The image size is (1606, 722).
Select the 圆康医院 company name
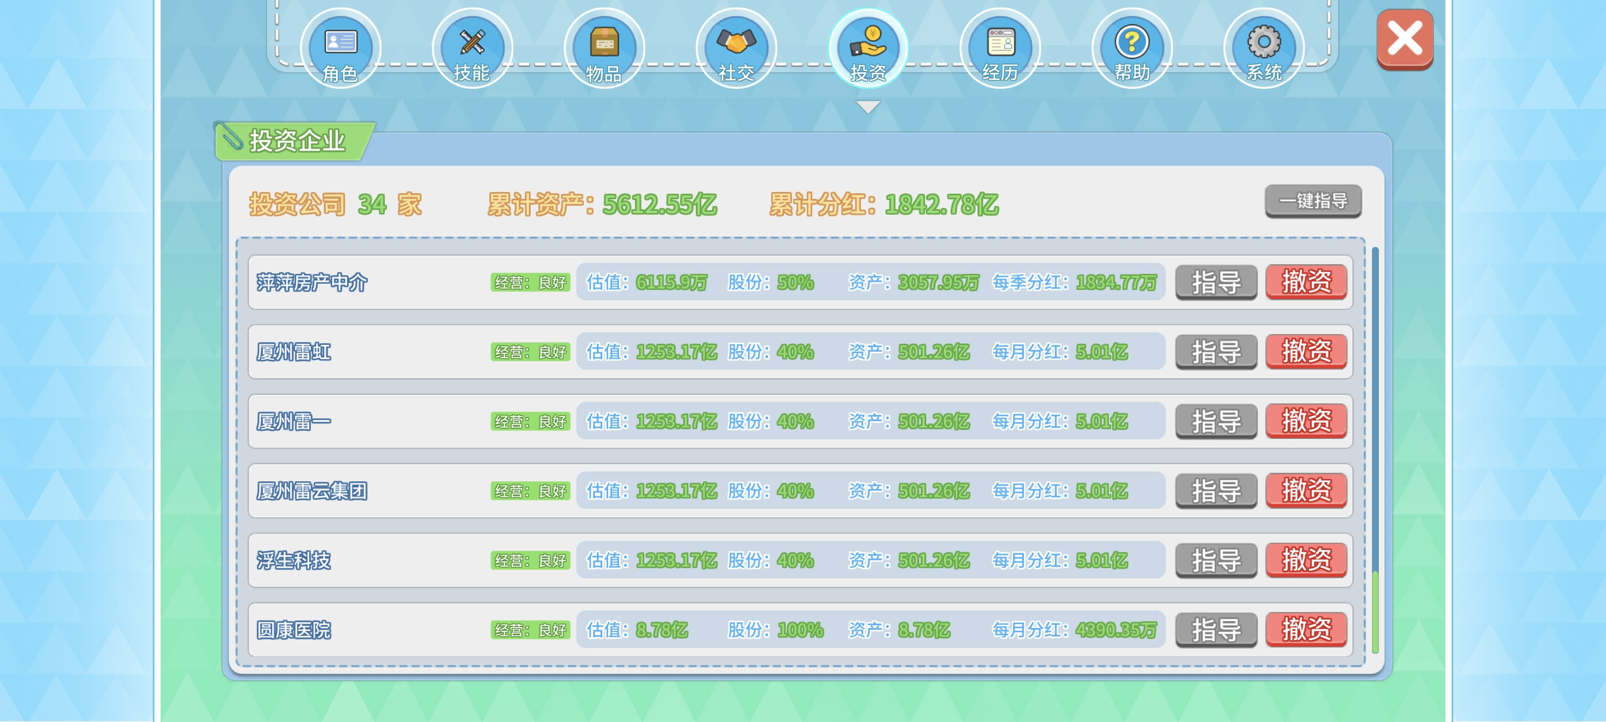pos(294,630)
